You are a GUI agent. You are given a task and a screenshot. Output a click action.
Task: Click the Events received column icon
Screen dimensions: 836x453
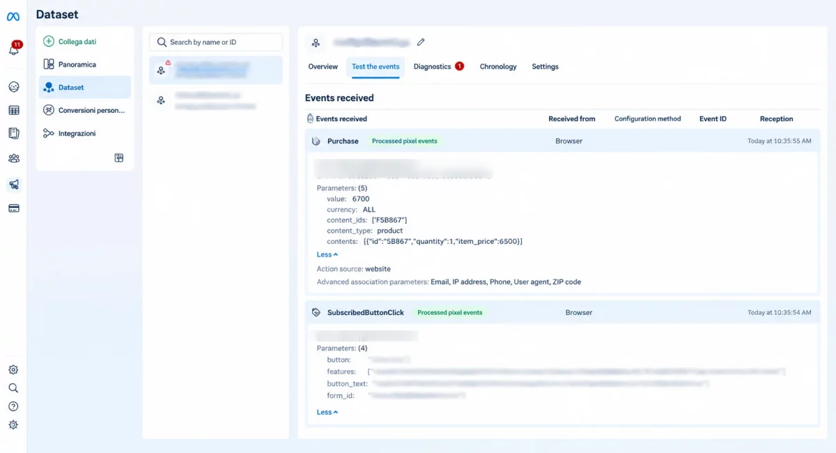click(x=310, y=118)
